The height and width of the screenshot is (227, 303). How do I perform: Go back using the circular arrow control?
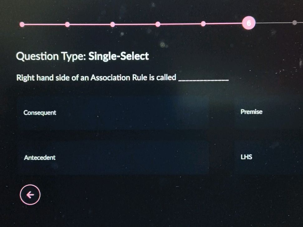point(30,194)
